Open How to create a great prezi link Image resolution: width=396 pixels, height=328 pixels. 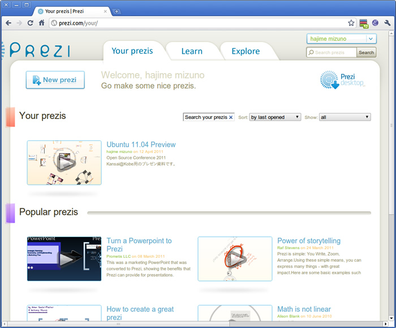coord(140,313)
